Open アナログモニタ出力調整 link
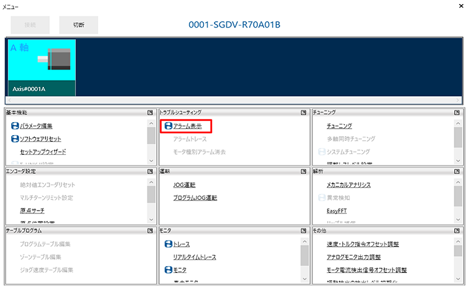The height and width of the screenshot is (300, 469). click(354, 257)
